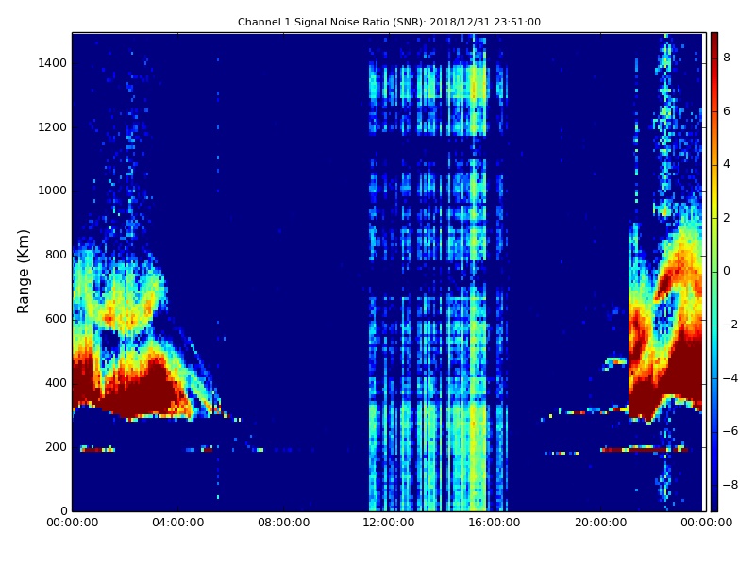This screenshot has height=566, width=755.
Task: Click the colorbar label 4
Action: (727, 164)
